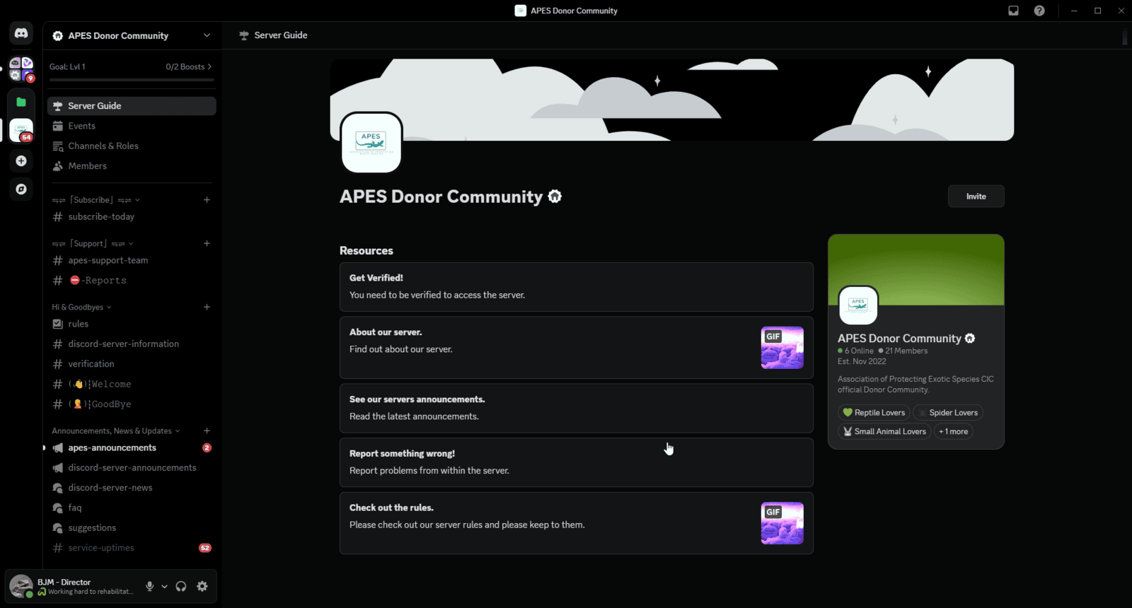
Task: Open the About our server resource card
Action: (577, 348)
